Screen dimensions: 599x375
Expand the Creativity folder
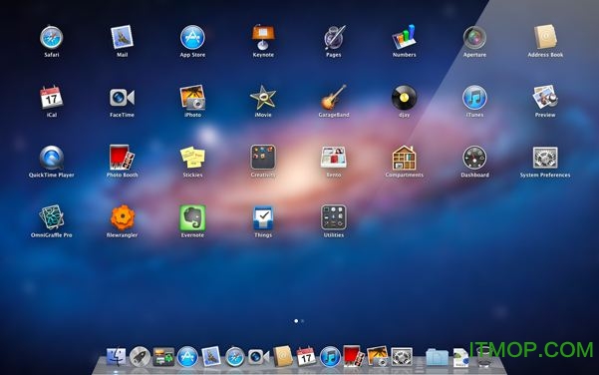coord(263,158)
